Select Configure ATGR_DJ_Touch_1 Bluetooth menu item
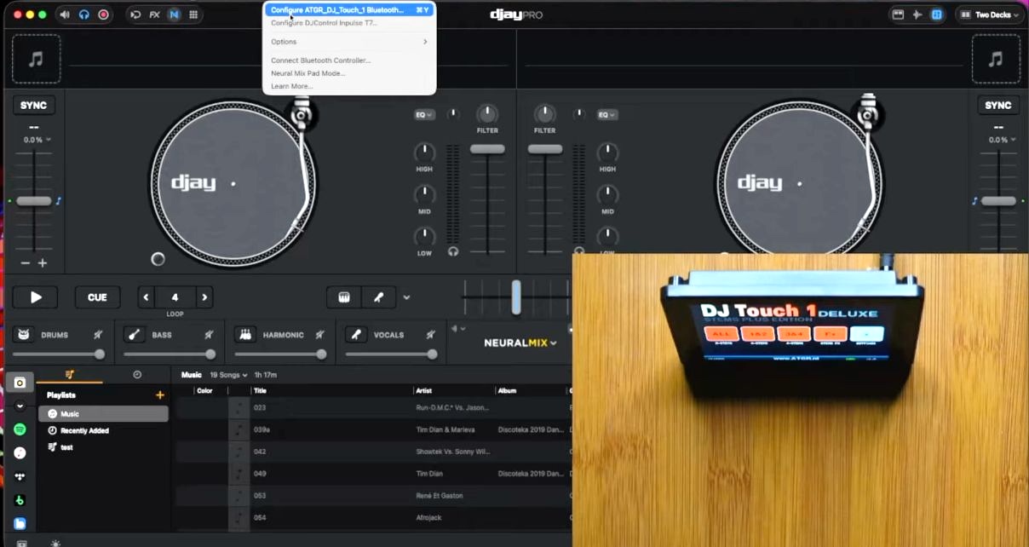The image size is (1029, 547). click(345, 9)
